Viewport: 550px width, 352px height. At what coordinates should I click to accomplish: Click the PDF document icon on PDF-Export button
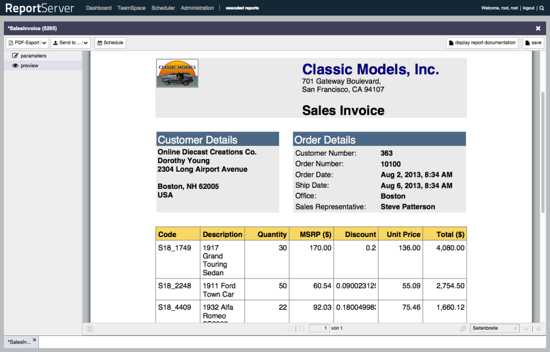(10, 42)
